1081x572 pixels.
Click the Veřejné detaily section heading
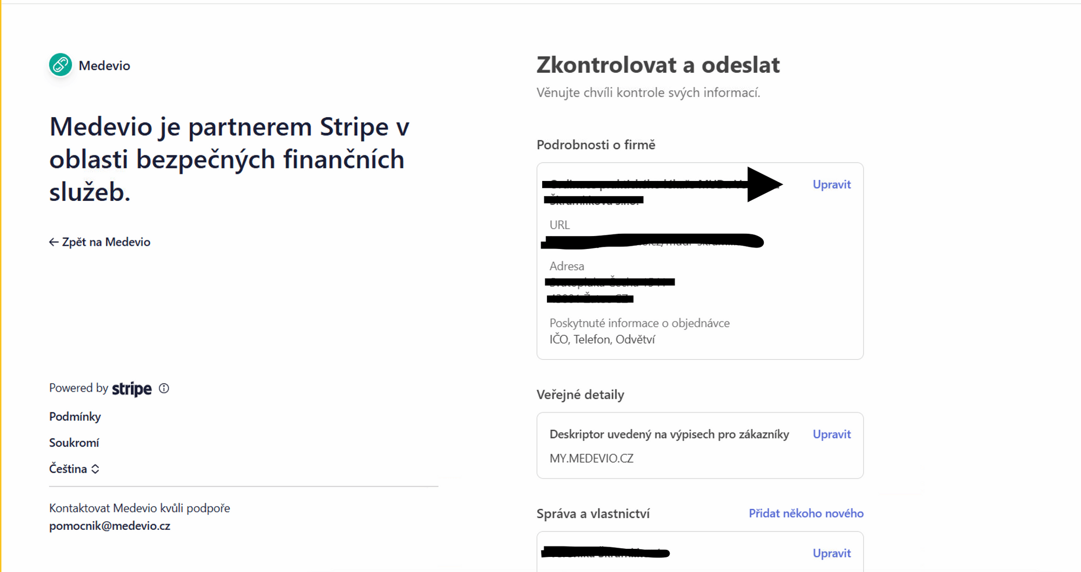pyautogui.click(x=580, y=395)
